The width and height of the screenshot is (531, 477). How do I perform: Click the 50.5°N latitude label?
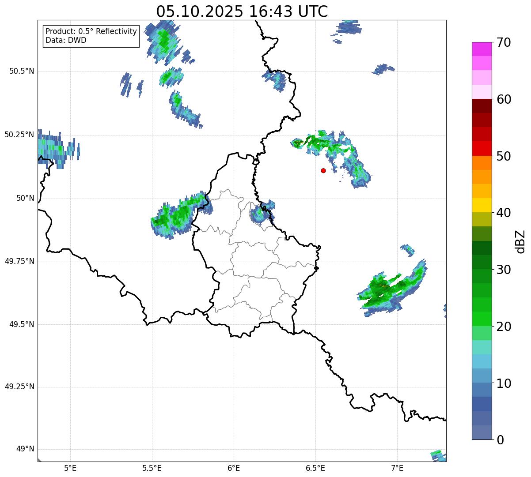point(22,71)
